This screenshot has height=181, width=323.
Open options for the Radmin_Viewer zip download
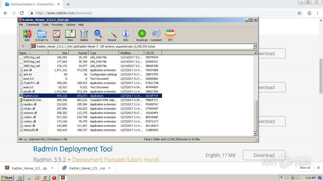[x=52, y=168]
